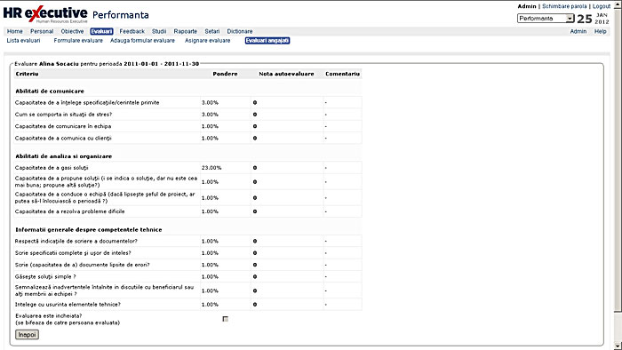This screenshot has height=350, width=622.
Task: Open the Admin menu item
Action: (578, 31)
